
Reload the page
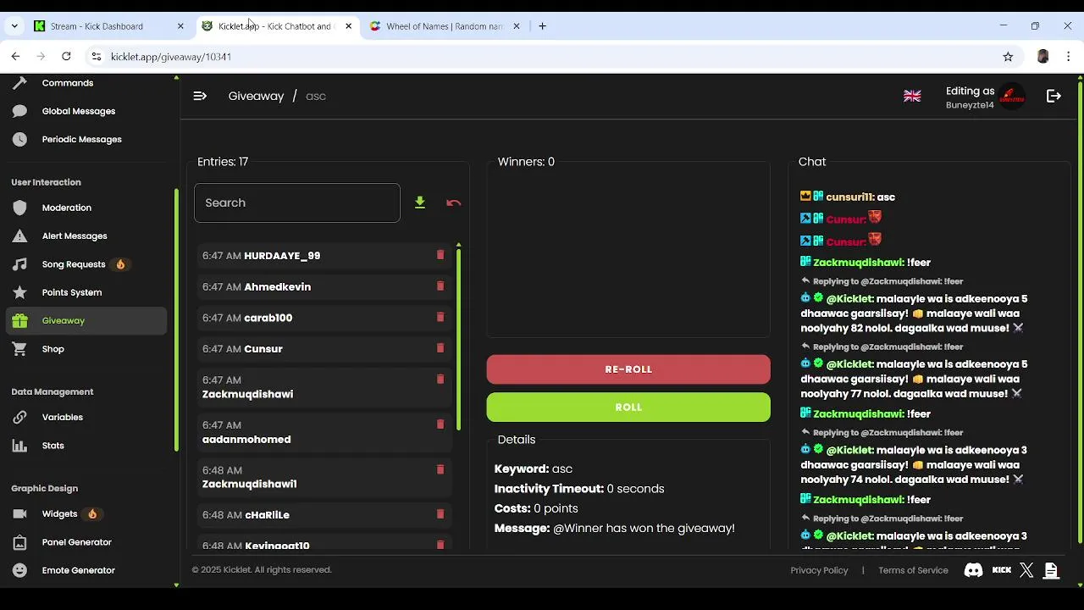[66, 57]
